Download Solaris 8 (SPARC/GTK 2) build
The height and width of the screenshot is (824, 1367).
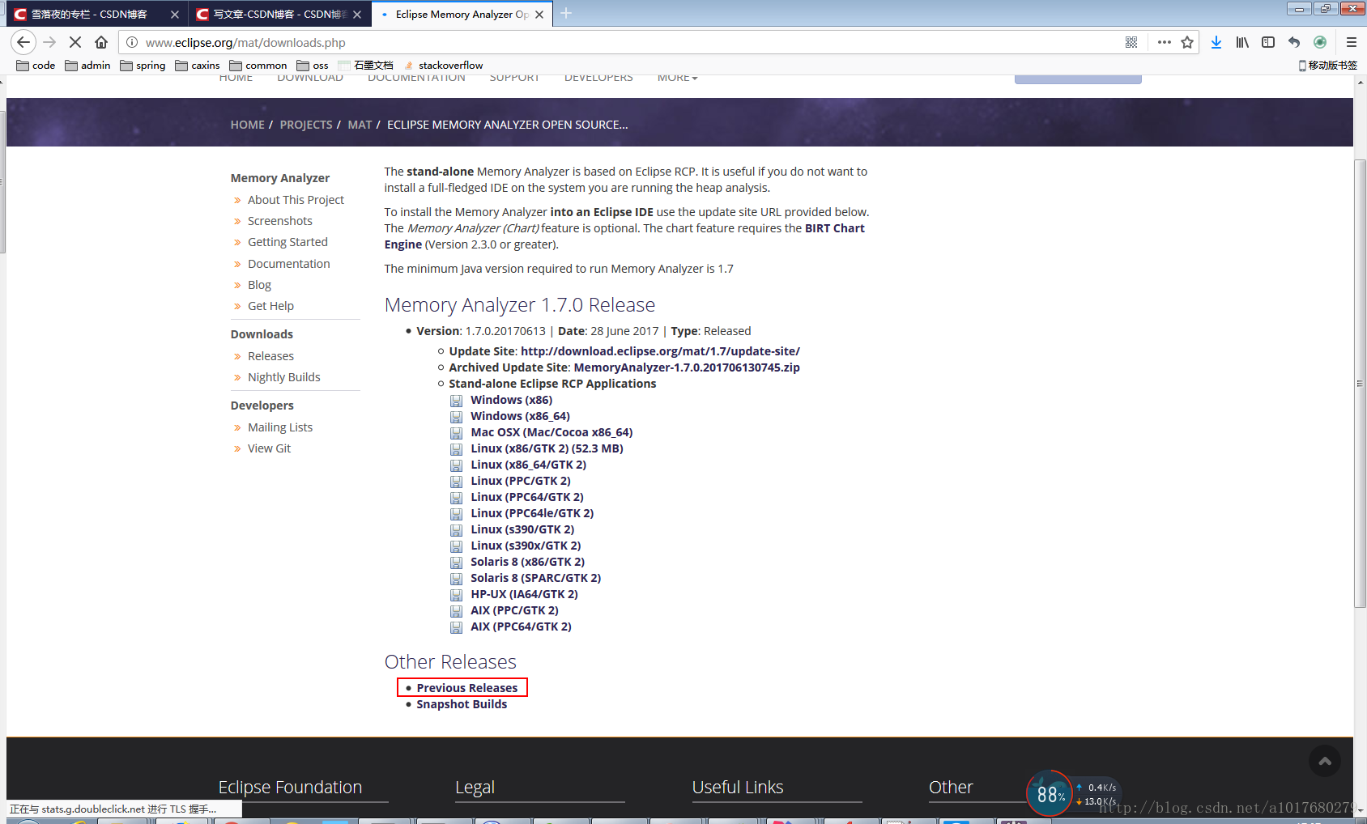tap(535, 578)
